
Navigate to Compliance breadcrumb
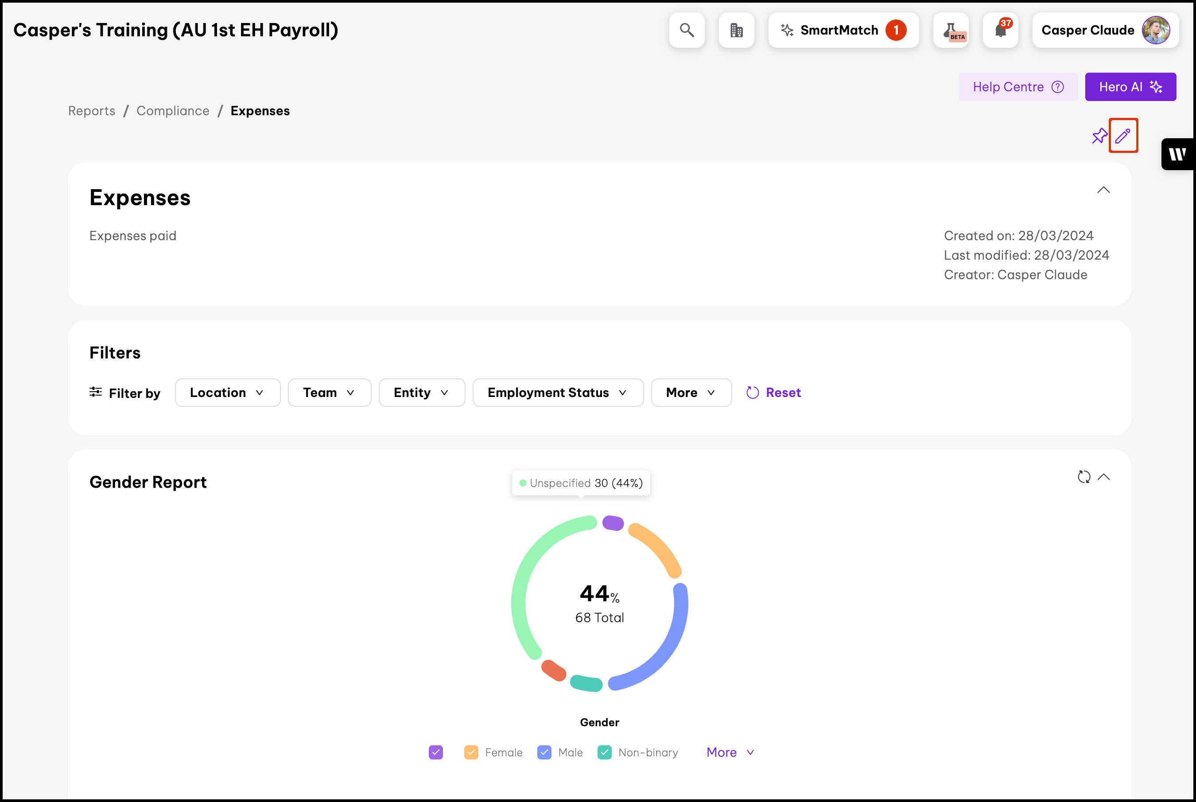173,111
